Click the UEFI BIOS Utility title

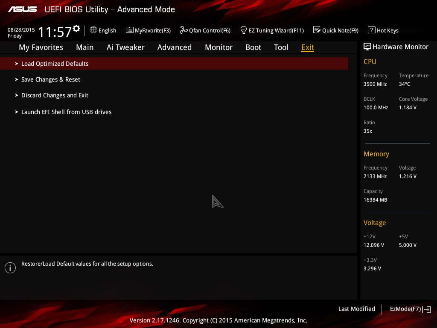point(110,9)
